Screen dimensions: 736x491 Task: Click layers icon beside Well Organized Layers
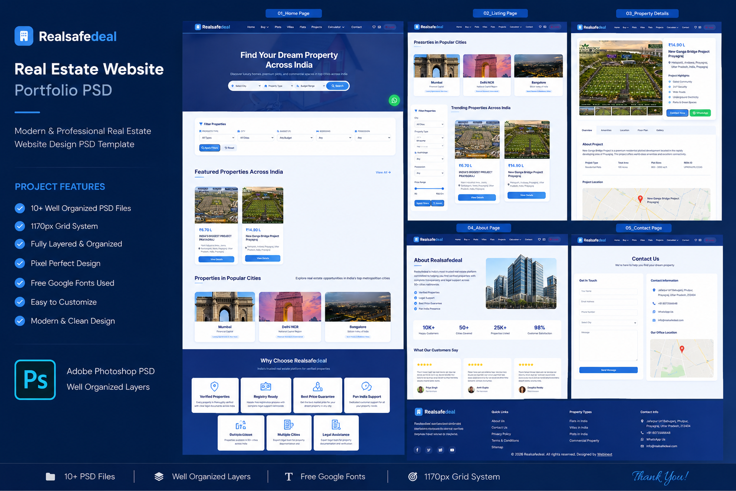click(x=159, y=477)
